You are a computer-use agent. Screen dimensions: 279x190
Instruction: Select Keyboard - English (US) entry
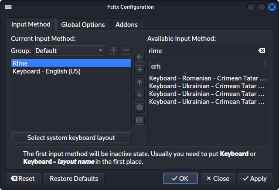pyautogui.click(x=47, y=71)
